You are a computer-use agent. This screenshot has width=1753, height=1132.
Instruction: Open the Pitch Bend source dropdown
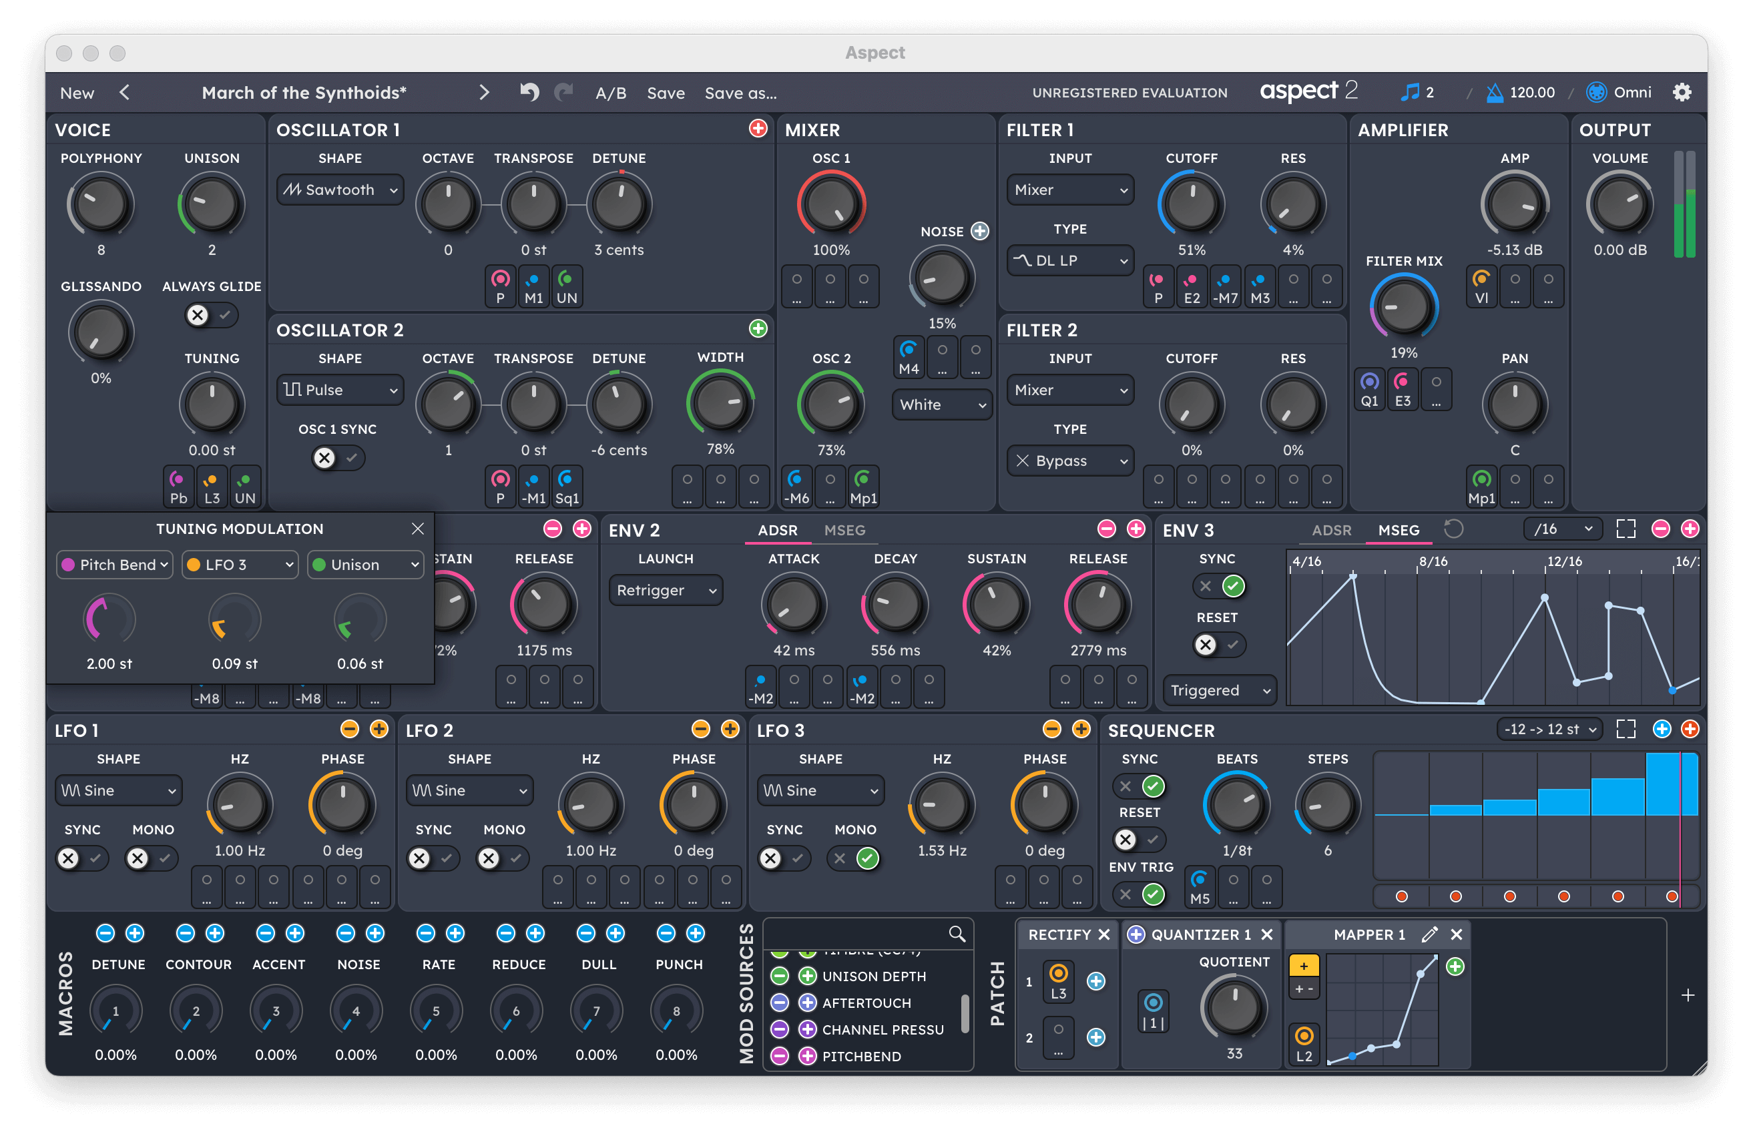click(115, 565)
